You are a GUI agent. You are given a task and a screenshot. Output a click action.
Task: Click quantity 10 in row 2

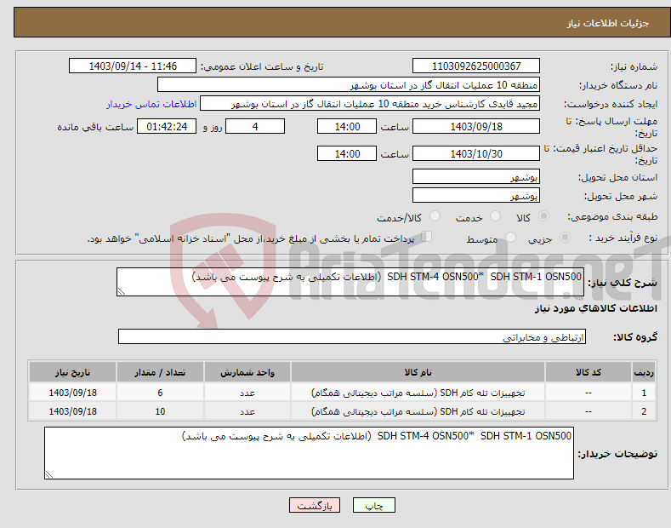[x=160, y=411]
